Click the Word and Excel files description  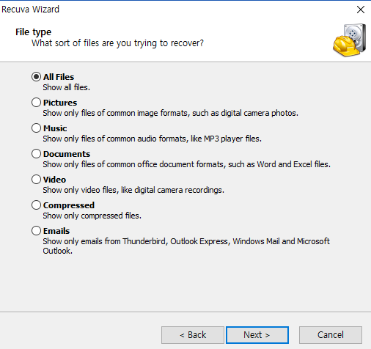coord(187,164)
